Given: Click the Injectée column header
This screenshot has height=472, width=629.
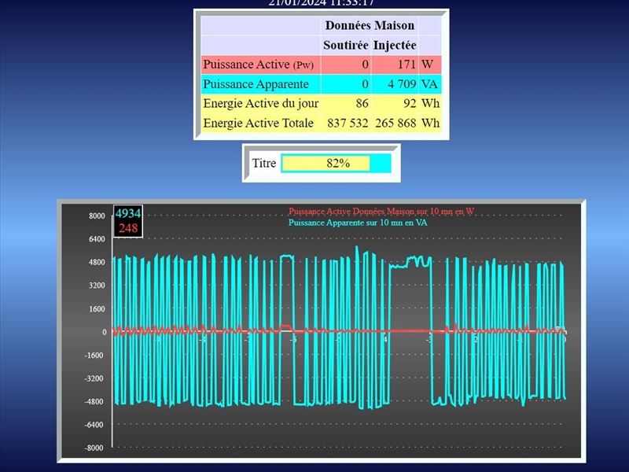Looking at the screenshot, I should coord(395,45).
